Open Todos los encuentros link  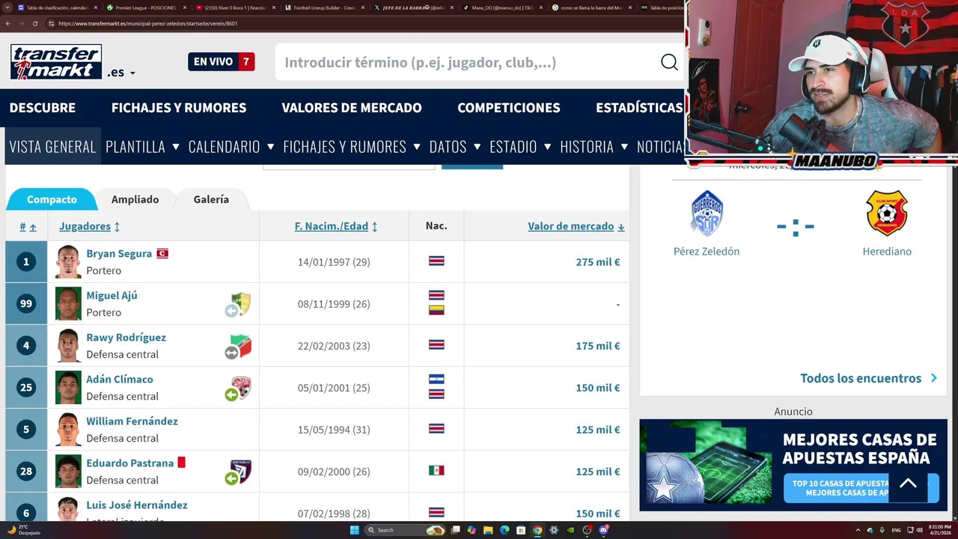pyautogui.click(x=869, y=378)
